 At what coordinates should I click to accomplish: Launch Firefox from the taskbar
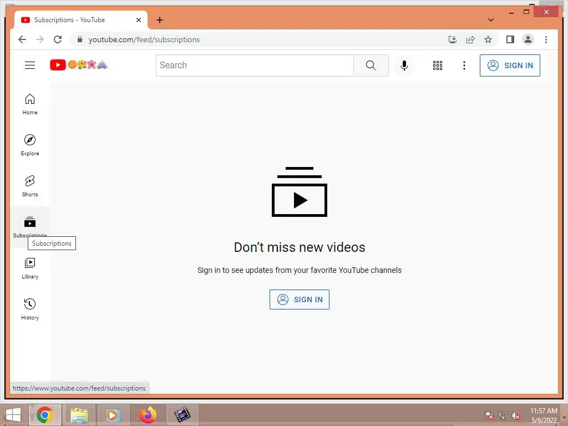pos(148,415)
